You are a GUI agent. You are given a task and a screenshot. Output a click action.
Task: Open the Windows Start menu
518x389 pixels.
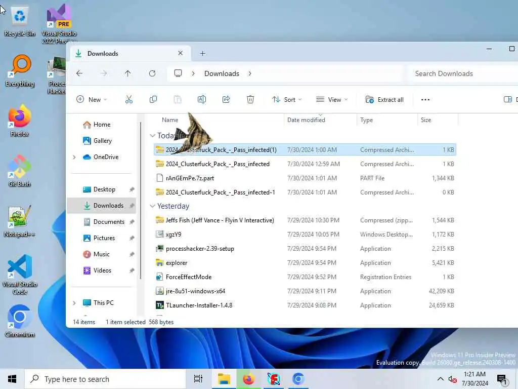click(12, 379)
